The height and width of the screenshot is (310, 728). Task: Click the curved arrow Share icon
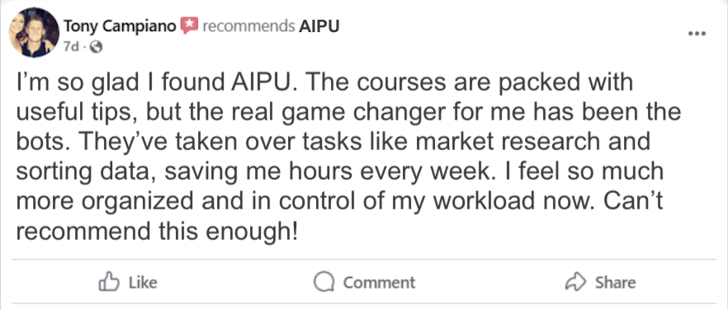tap(576, 282)
